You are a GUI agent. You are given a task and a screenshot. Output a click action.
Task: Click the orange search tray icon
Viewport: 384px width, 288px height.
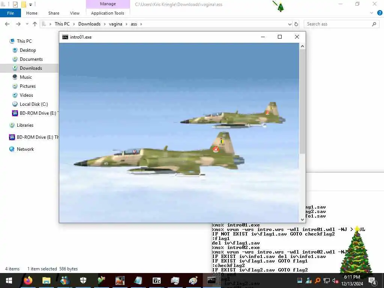point(318,280)
